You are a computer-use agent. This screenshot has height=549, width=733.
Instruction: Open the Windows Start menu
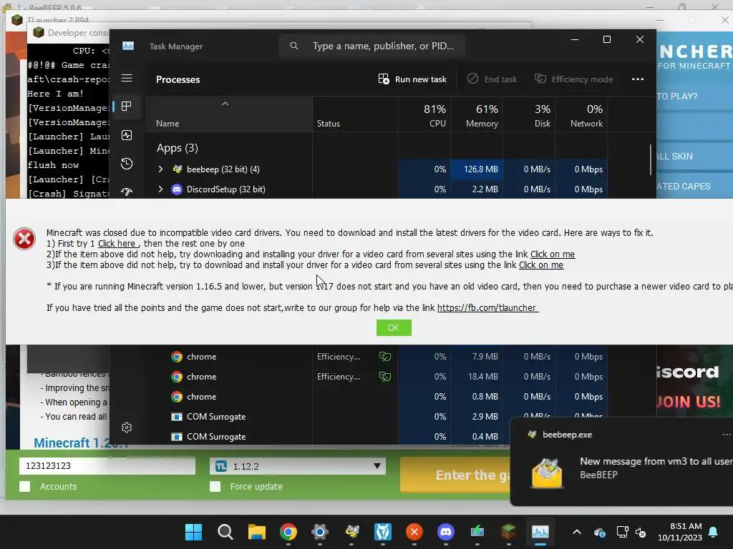(193, 532)
